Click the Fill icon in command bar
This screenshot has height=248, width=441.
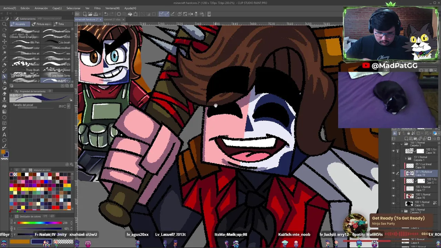pyautogui.click(x=130, y=14)
